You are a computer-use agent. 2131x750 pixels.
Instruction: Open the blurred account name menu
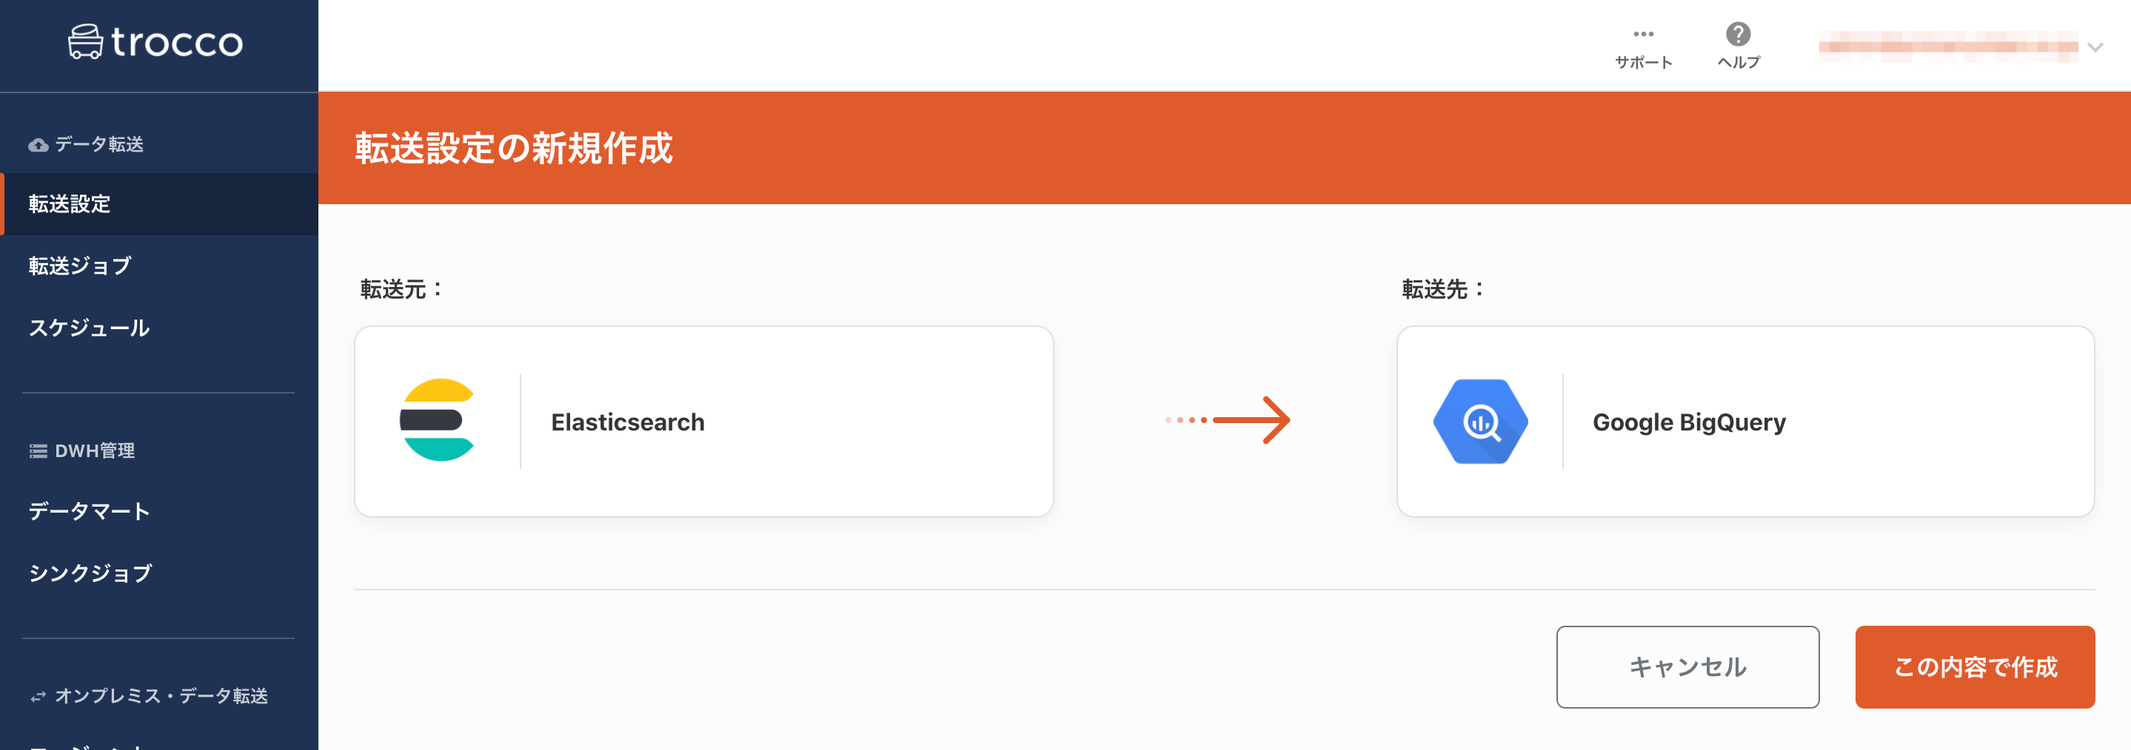click(1947, 47)
